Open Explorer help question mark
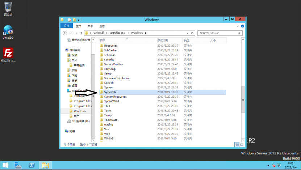 242,26
